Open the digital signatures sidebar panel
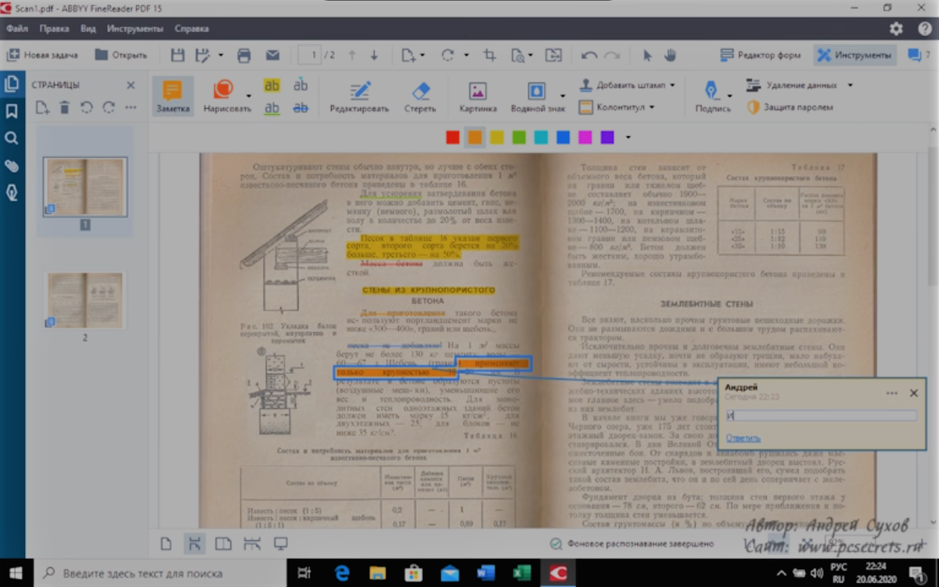The image size is (939, 587). 12,192
